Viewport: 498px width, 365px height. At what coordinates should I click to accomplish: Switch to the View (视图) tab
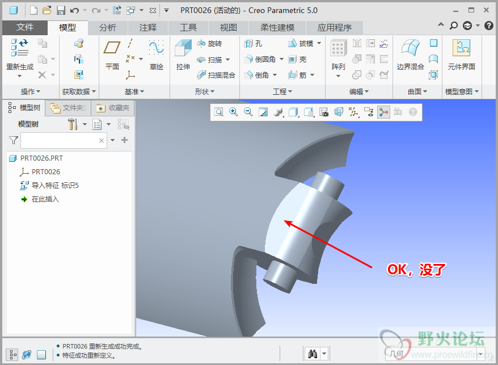[229, 28]
